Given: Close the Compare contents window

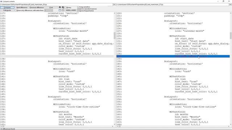Looking at the screenshot, I should (x=229, y=1).
